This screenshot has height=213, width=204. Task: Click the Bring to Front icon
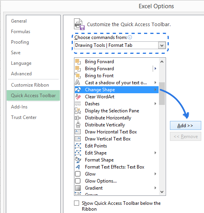[x=78, y=76]
